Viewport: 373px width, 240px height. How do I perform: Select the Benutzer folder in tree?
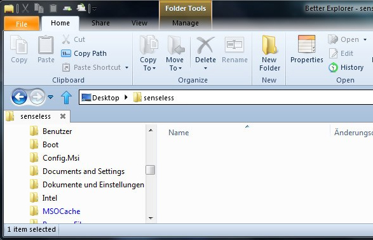click(51, 131)
